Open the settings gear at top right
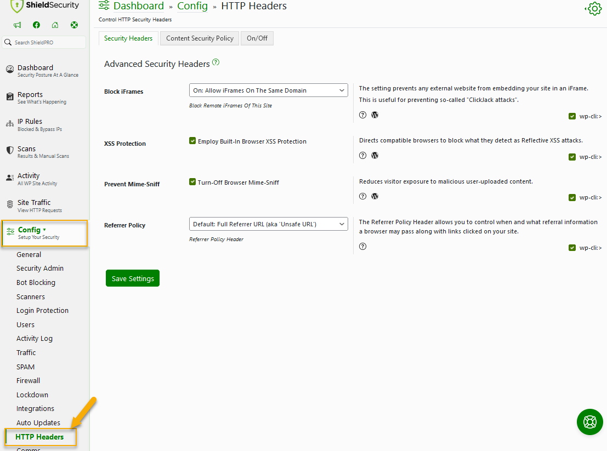Screen dimensions: 607x451 point(593,9)
